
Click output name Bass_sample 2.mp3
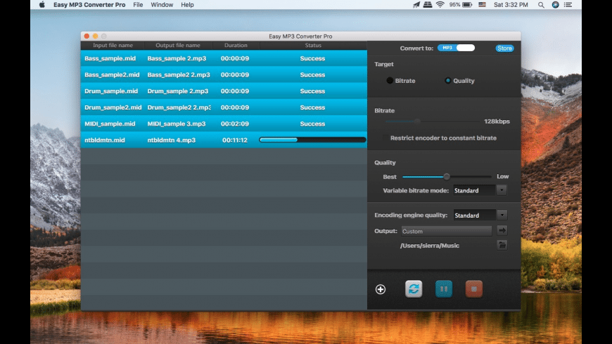coord(177,58)
